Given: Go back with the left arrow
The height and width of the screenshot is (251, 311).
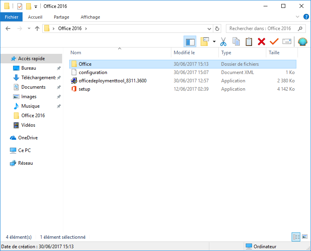Looking at the screenshot, I should [8, 29].
